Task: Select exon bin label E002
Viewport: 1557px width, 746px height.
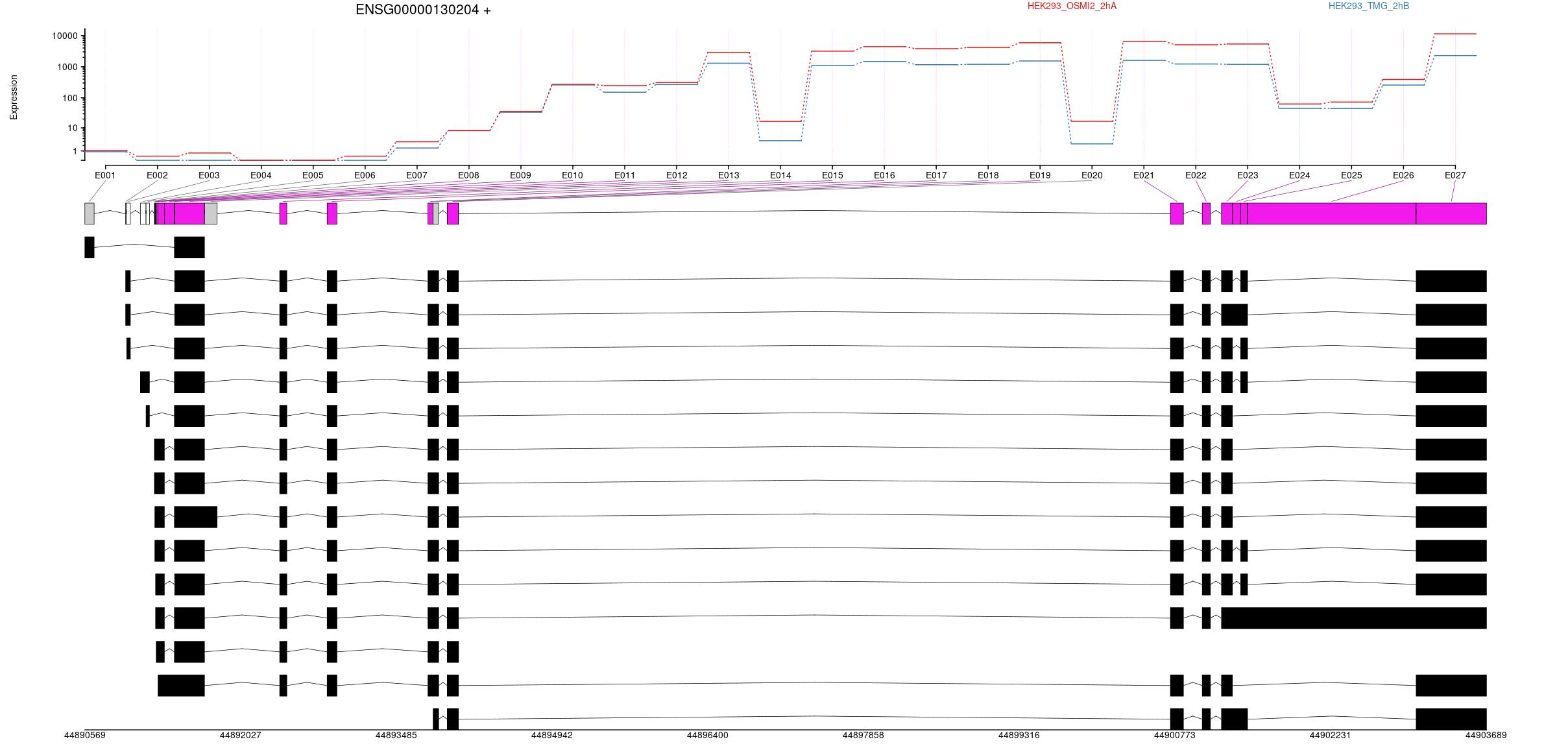Action: pos(157,175)
